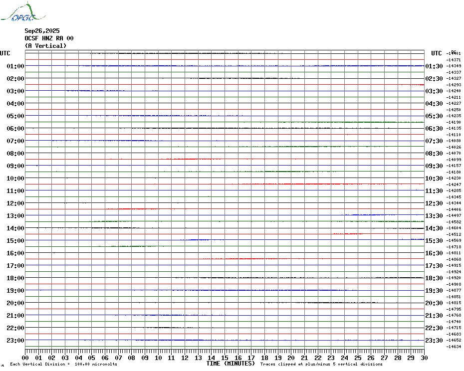Viewport: 464px width, 371px height.
Task: Select the 06:30 time label
Action: tap(434, 128)
